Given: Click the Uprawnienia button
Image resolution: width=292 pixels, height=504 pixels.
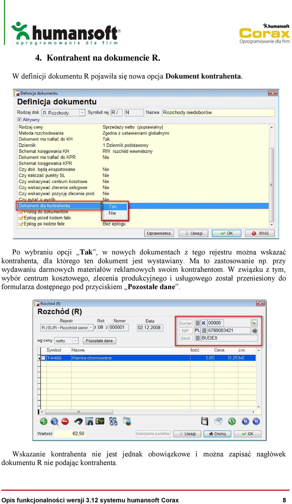Looking at the screenshot, I should click(159, 233).
